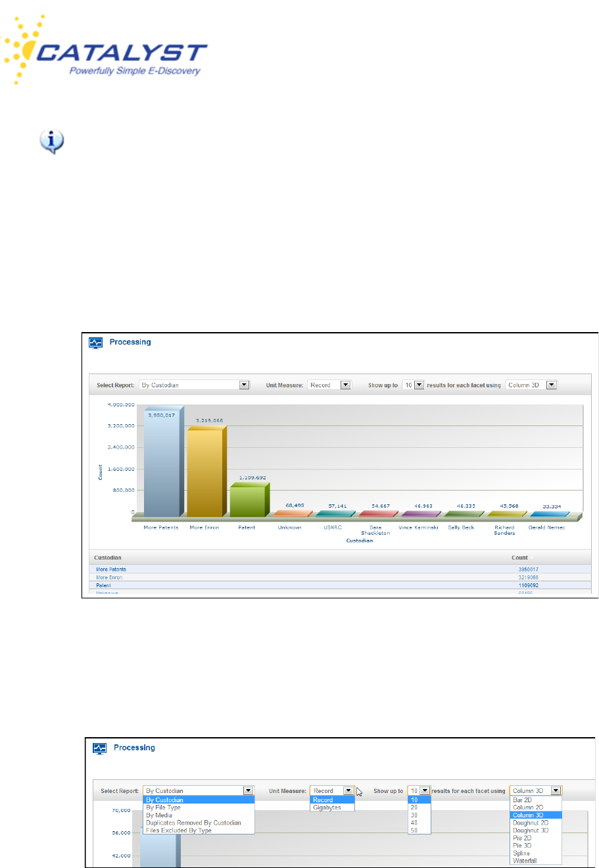
Task: Select 40 in the results count list
Action: click(x=419, y=823)
